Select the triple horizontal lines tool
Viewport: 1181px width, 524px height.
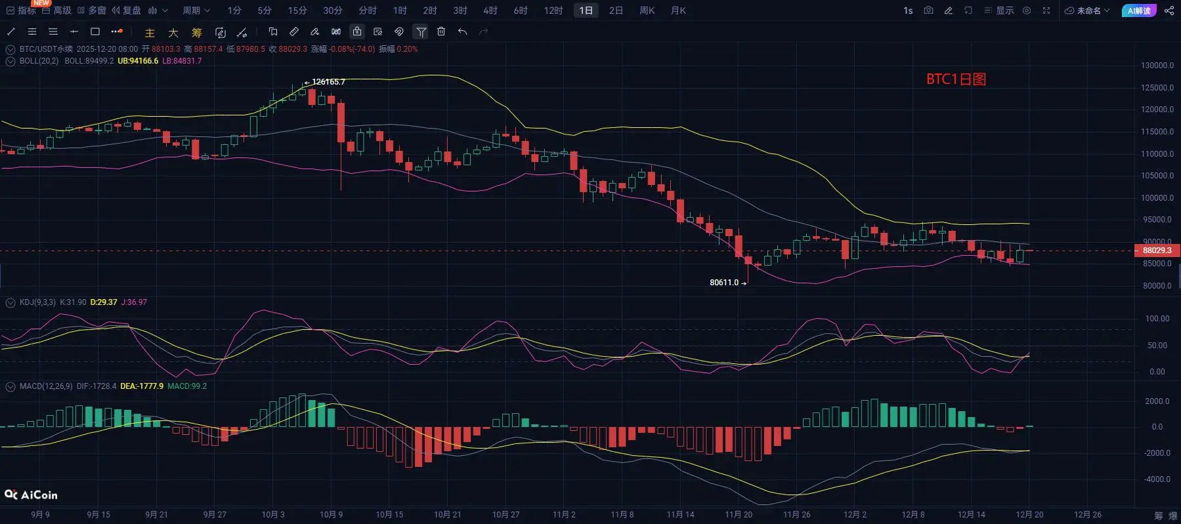pyautogui.click(x=53, y=31)
